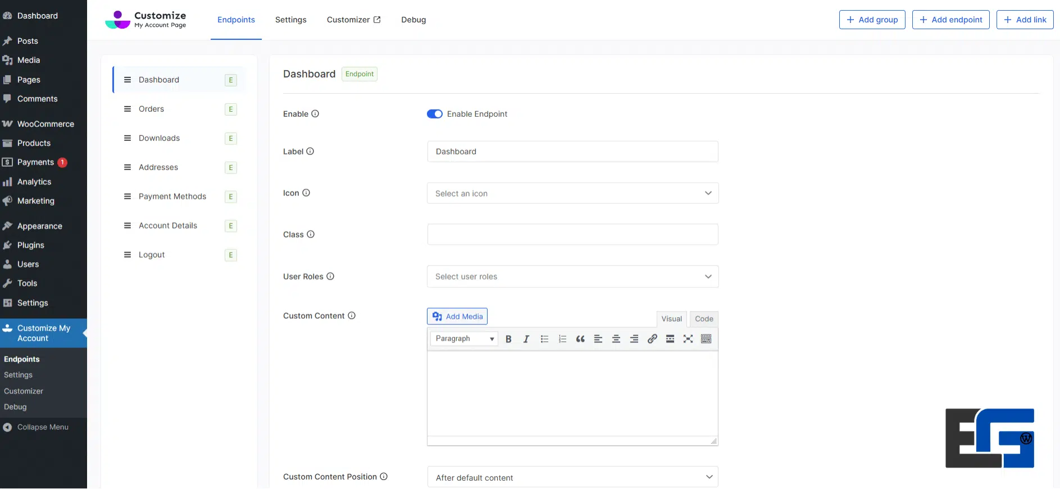Switch to the Settings tab
Image resolution: width=1060 pixels, height=489 pixels.
[290, 20]
